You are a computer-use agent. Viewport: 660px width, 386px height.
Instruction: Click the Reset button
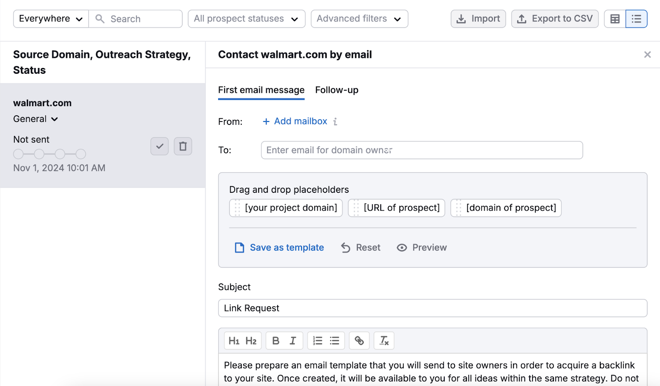pyautogui.click(x=361, y=248)
